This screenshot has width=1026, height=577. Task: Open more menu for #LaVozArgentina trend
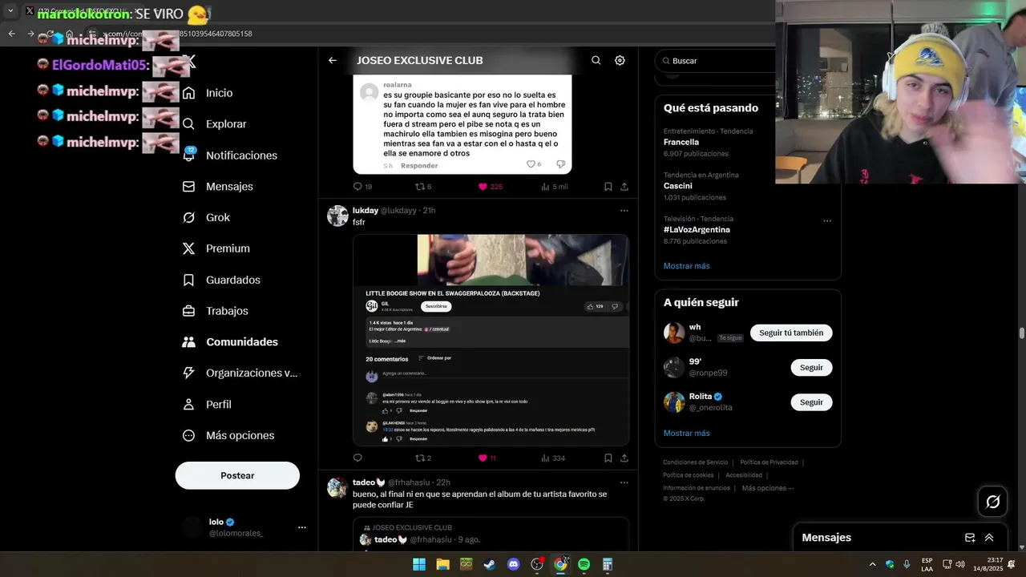coord(827,221)
